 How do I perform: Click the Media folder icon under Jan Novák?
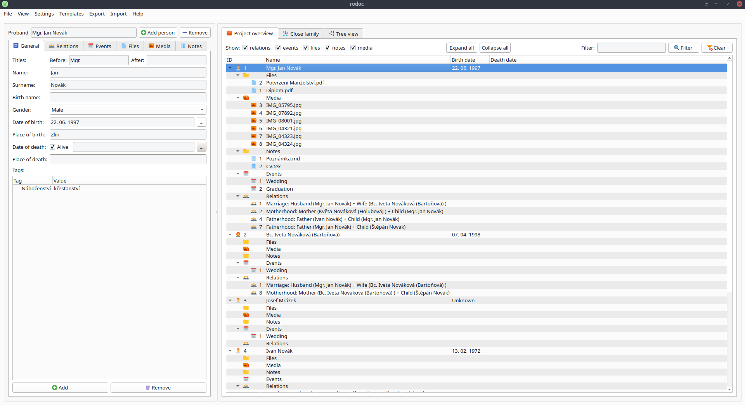pos(246,98)
